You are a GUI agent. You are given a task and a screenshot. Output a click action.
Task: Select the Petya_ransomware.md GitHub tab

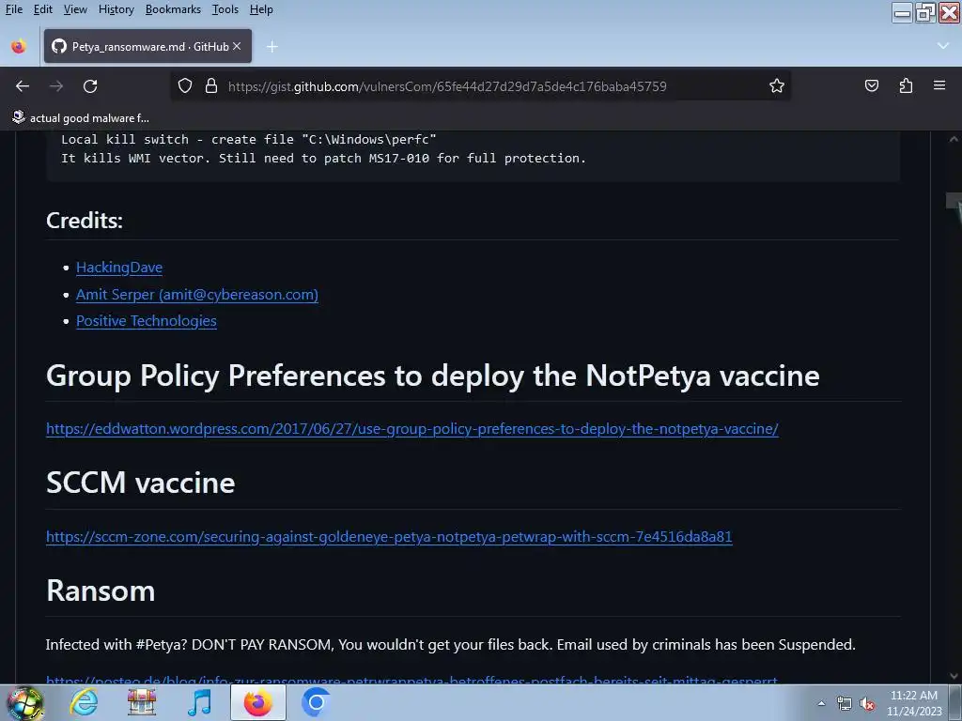[147, 46]
